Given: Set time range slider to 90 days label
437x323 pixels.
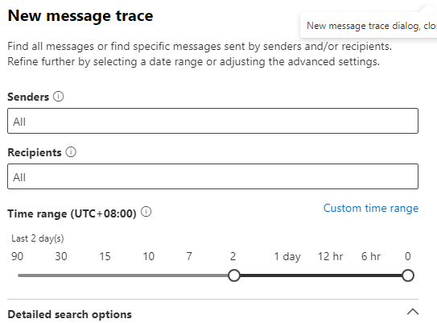Looking at the screenshot, I should 17,256.
